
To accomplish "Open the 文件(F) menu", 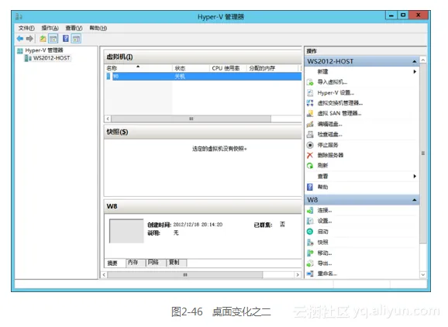I will pyautogui.click(x=26, y=28).
